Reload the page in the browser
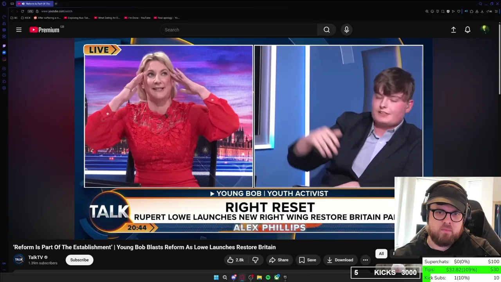501x282 pixels. (22, 11)
